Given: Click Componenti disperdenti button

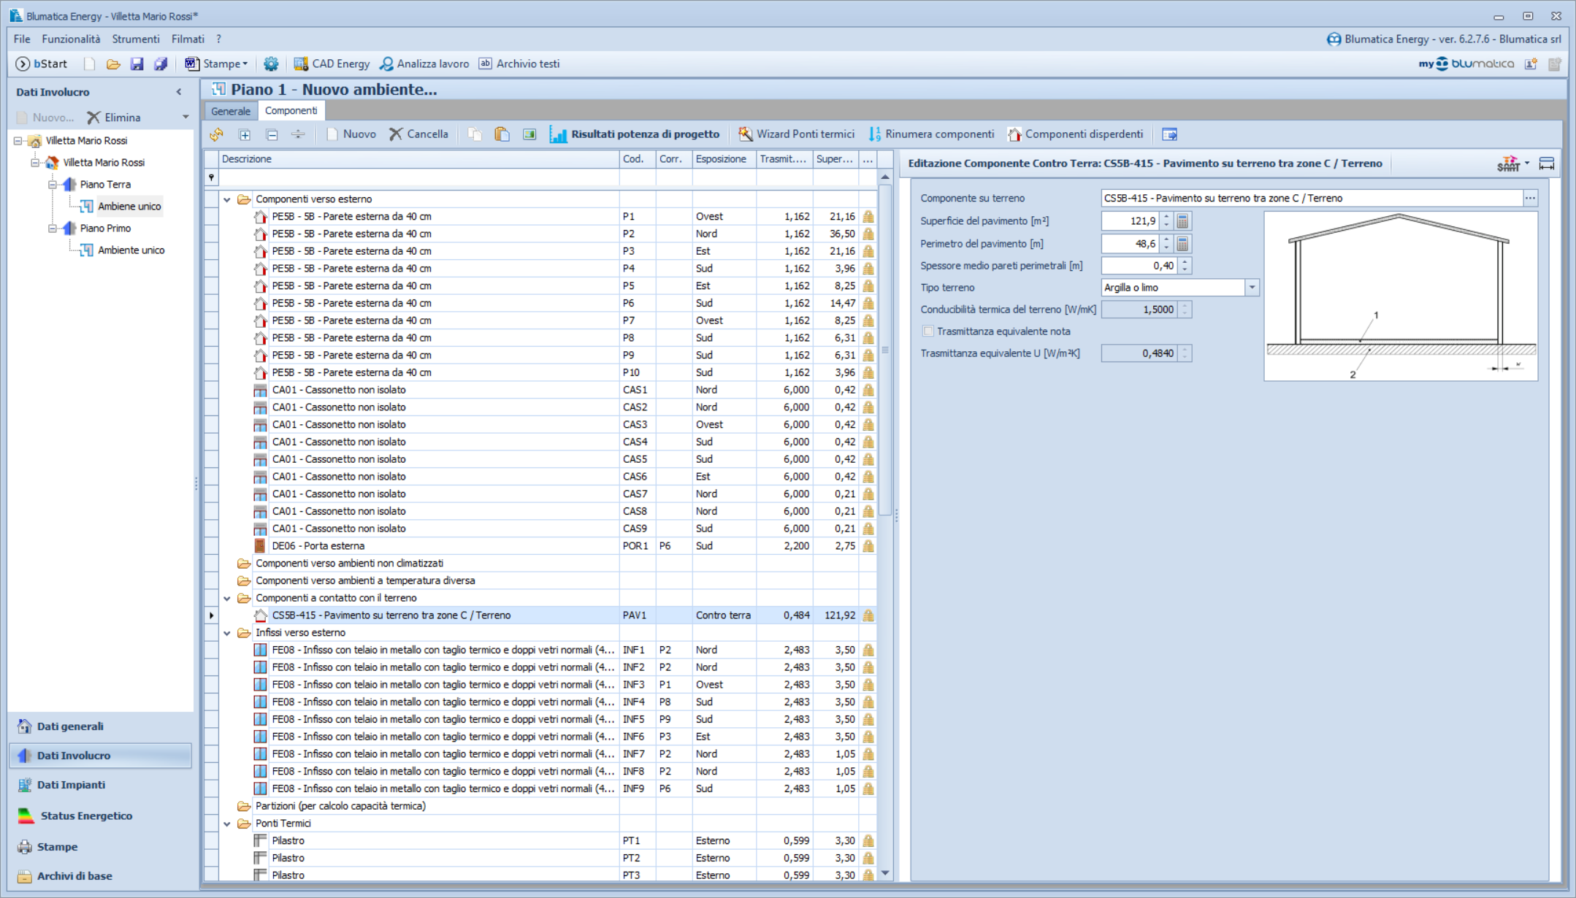Looking at the screenshot, I should (1076, 134).
